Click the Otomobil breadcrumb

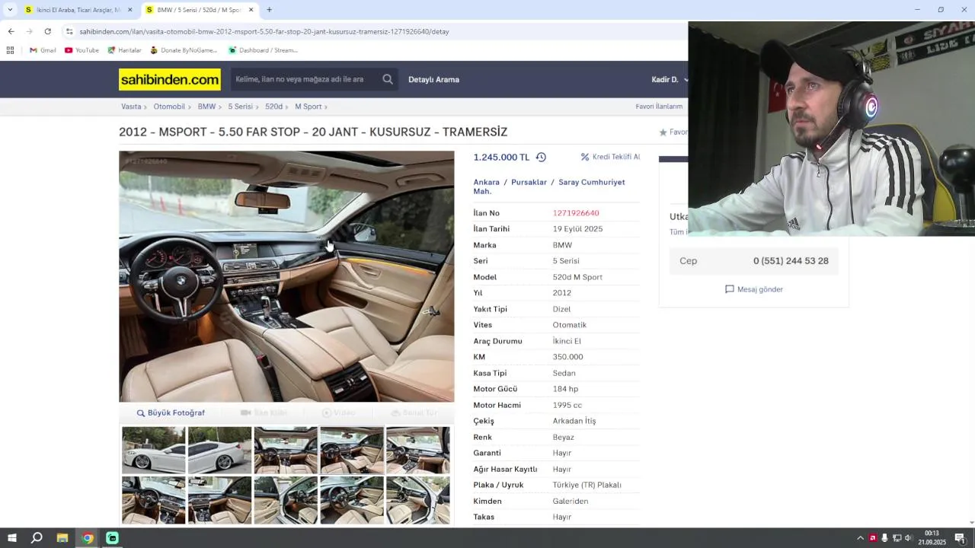[169, 107]
